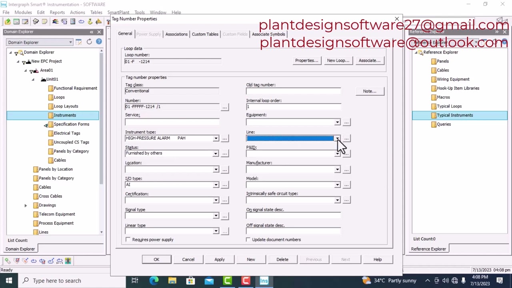Click the sticky notes toolbar icon
Image resolution: width=512 pixels, height=288 pixels.
pyautogui.click(x=44, y=22)
